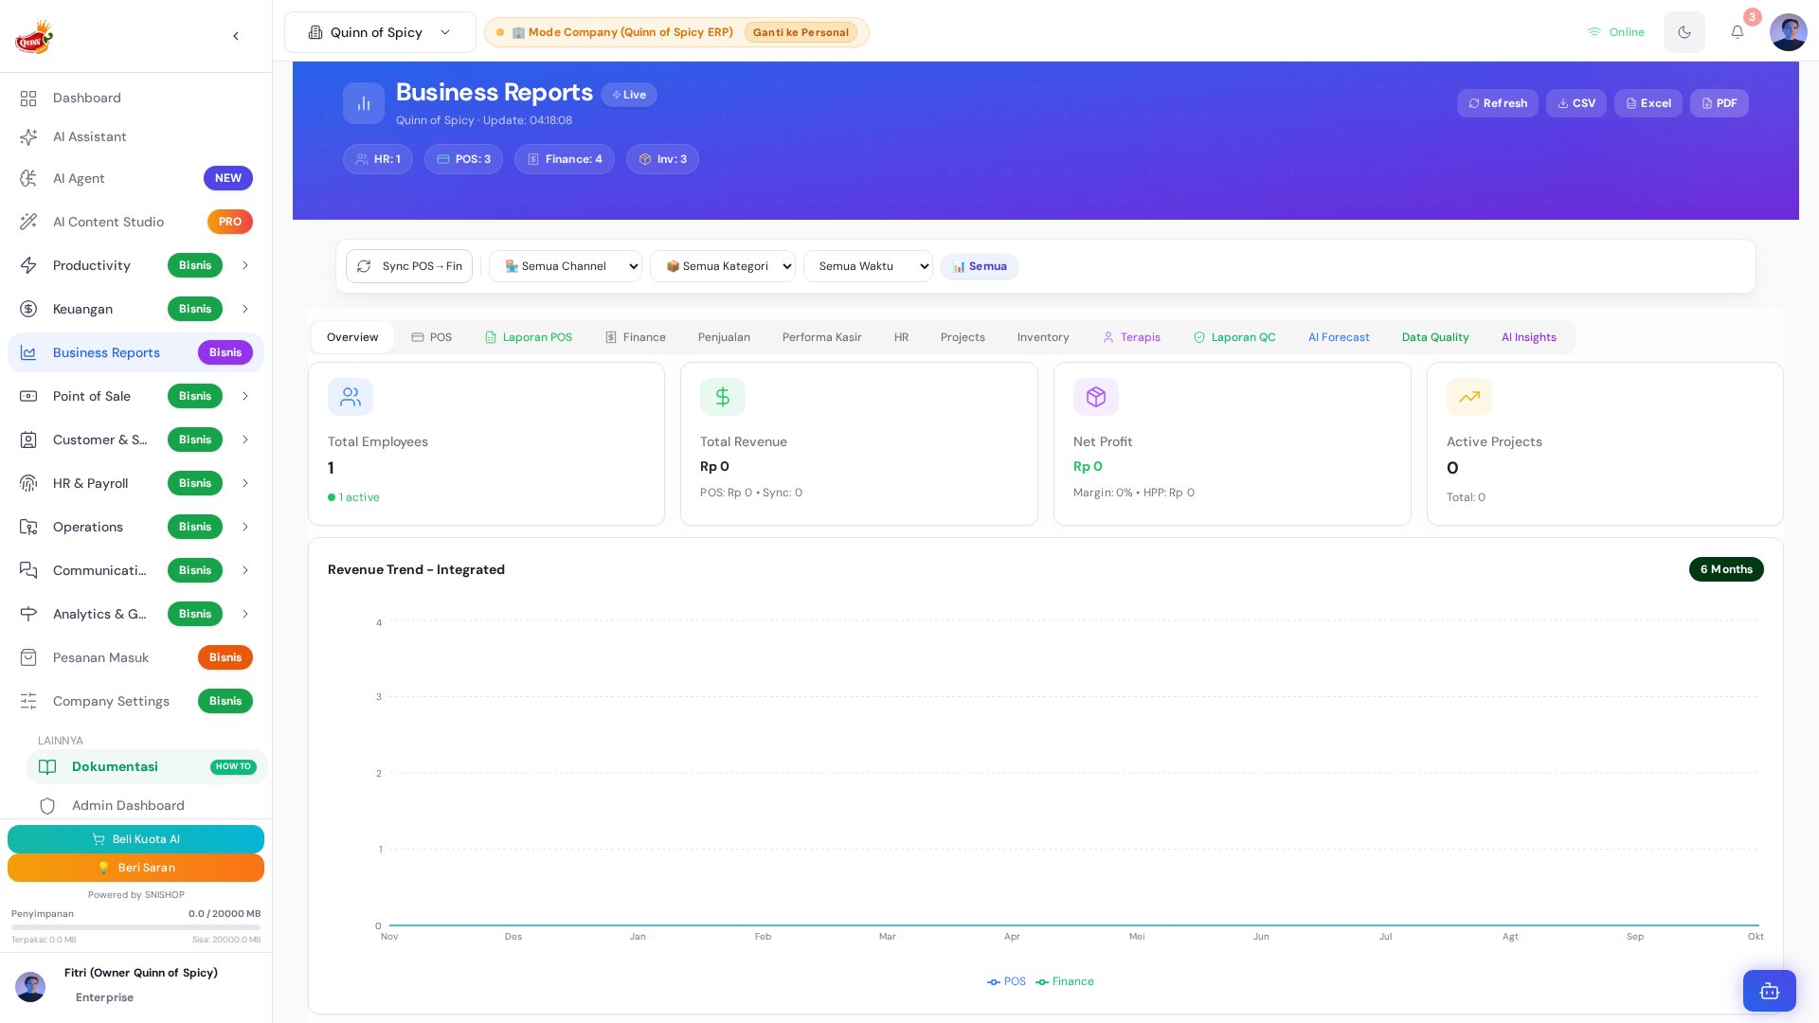Click Ganti ke Personal mode switch

[801, 32]
